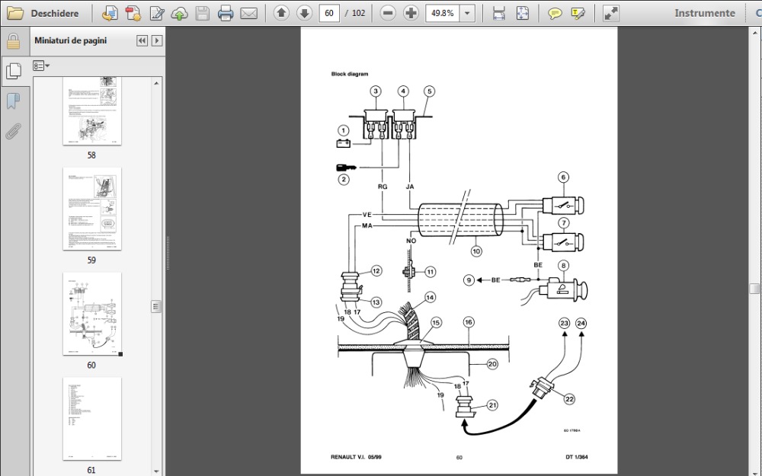Open the 49.8% zoom level dropdown
The height and width of the screenshot is (476, 762).
tap(466, 13)
